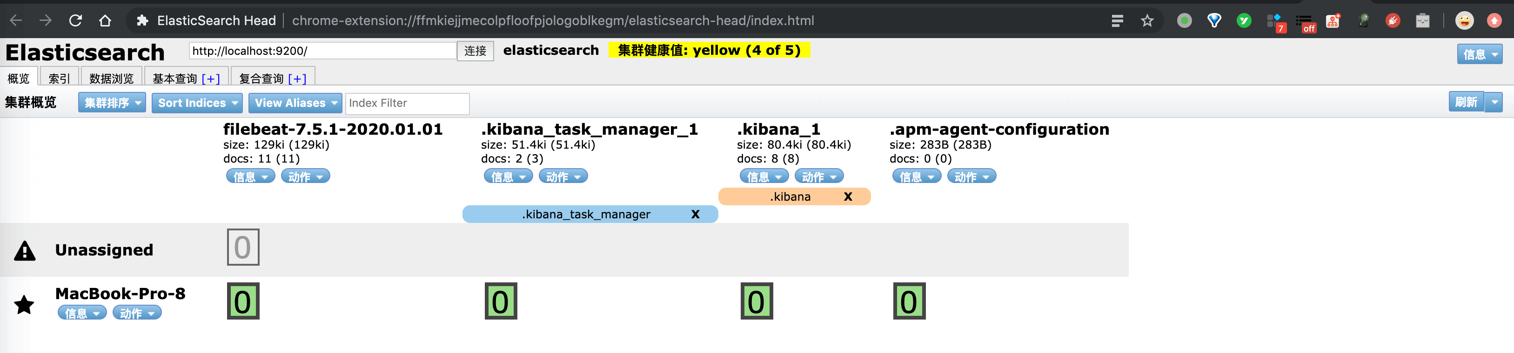Click the browser address bar URL
This screenshot has width=1514, height=353.
[x=553, y=20]
